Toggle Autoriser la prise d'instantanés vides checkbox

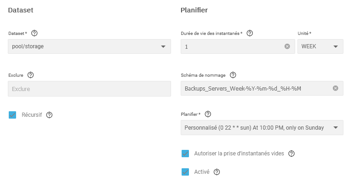pyautogui.click(x=185, y=154)
